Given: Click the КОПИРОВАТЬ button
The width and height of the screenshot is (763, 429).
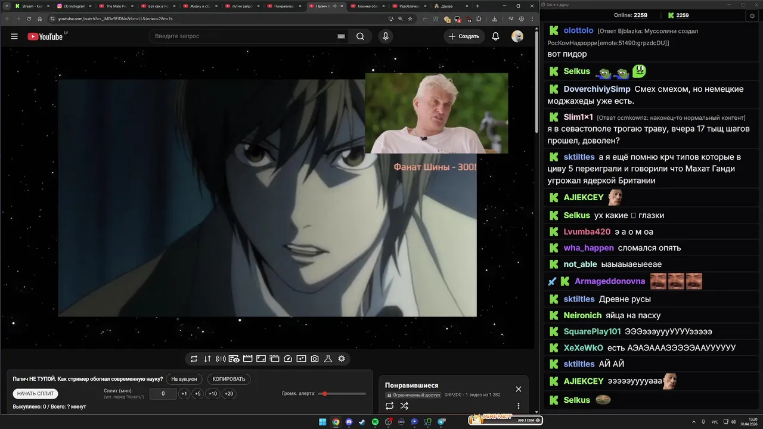Looking at the screenshot, I should click(229, 379).
